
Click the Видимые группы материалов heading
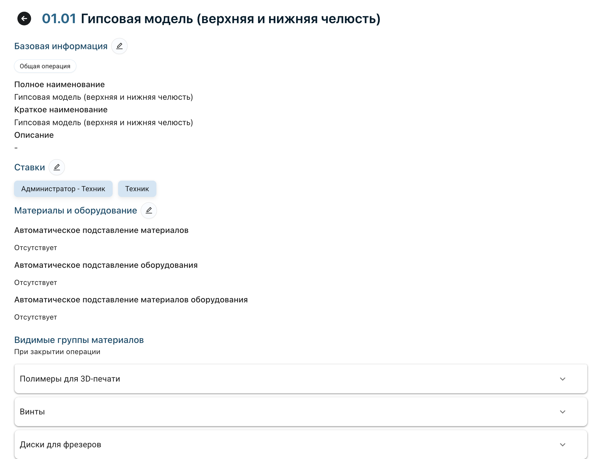(x=79, y=340)
